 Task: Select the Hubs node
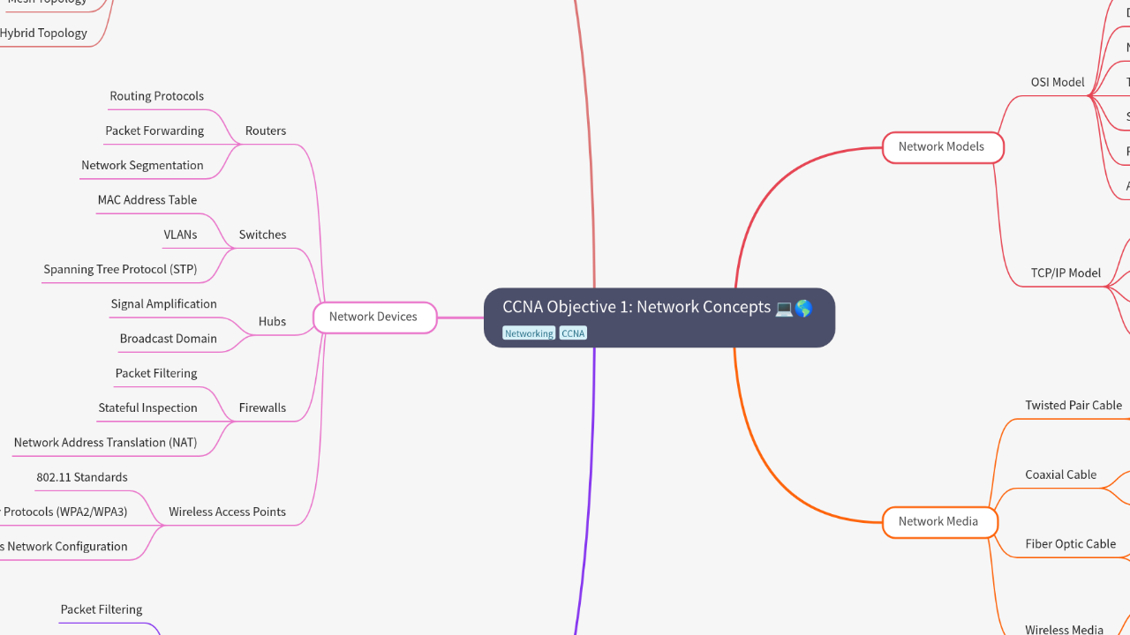tap(272, 321)
